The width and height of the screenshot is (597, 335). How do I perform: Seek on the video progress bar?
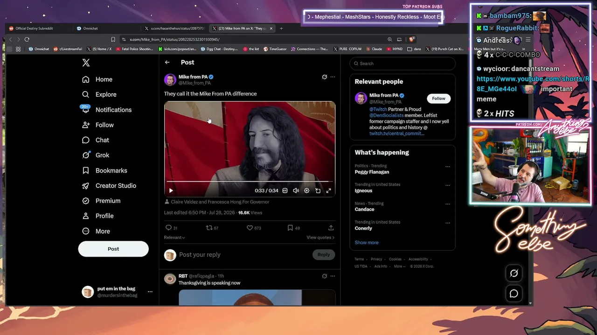click(250, 181)
